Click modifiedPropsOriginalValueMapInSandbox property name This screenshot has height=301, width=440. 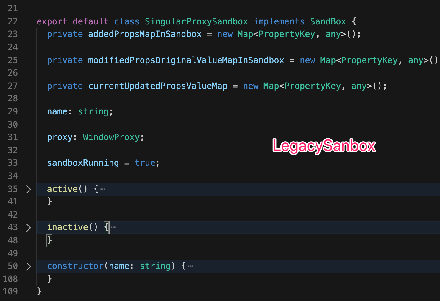186,60
